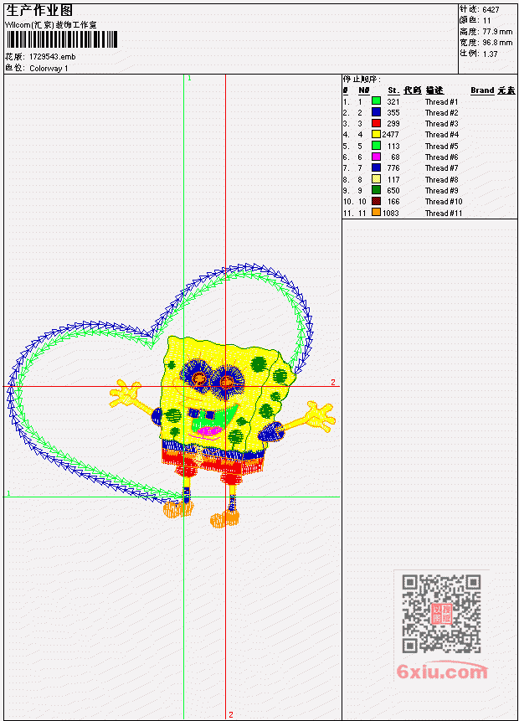Select stitch count 355
Screen dimensions: 519x721
[393, 113]
